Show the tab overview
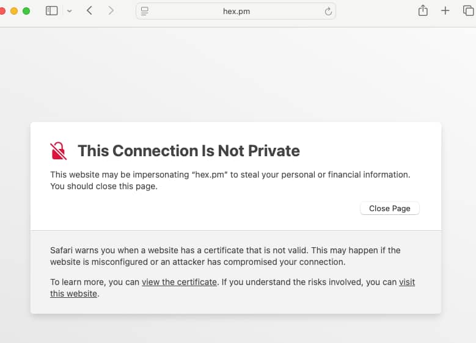This screenshot has height=343, width=476. [469, 10]
